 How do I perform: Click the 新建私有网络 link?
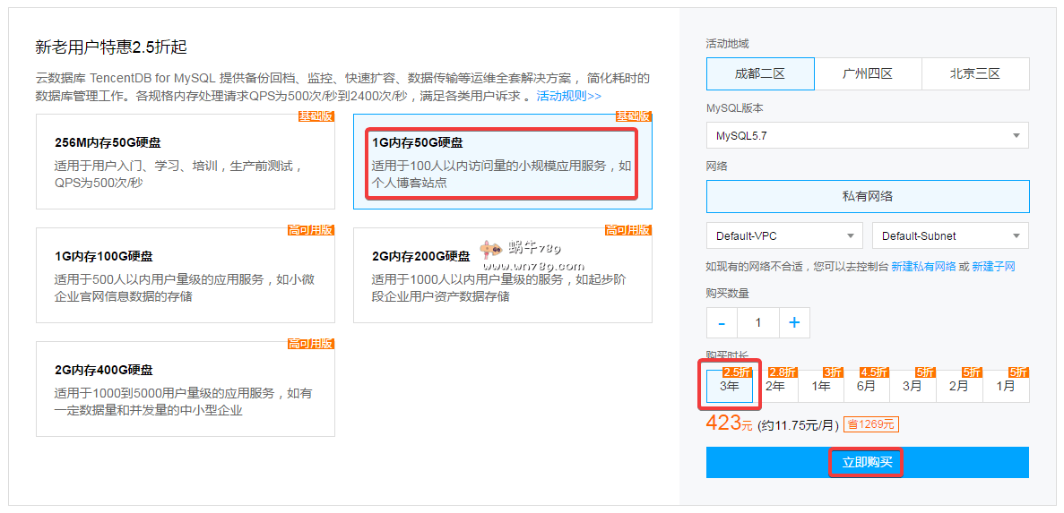pyautogui.click(x=923, y=267)
